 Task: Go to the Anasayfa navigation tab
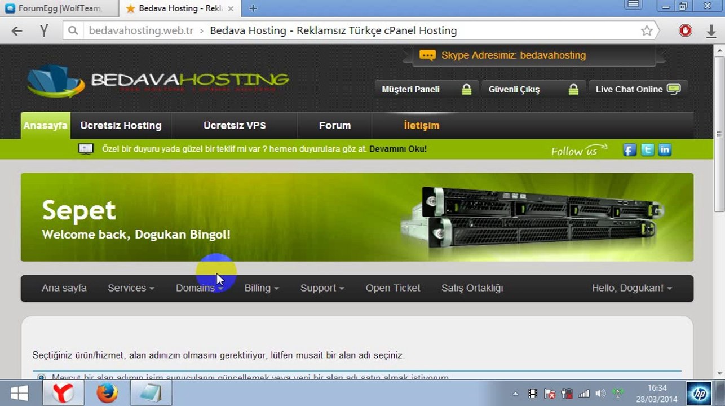[46, 125]
